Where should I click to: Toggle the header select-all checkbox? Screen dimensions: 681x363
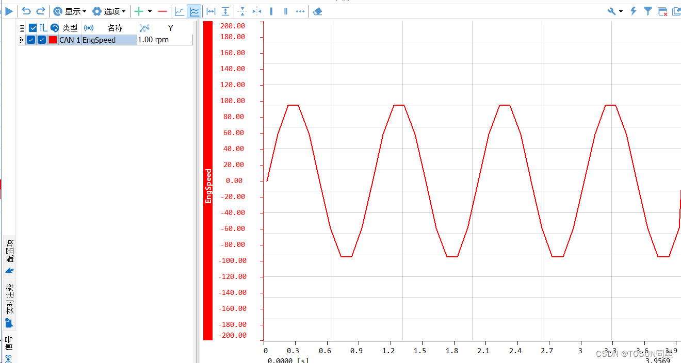pyautogui.click(x=33, y=28)
